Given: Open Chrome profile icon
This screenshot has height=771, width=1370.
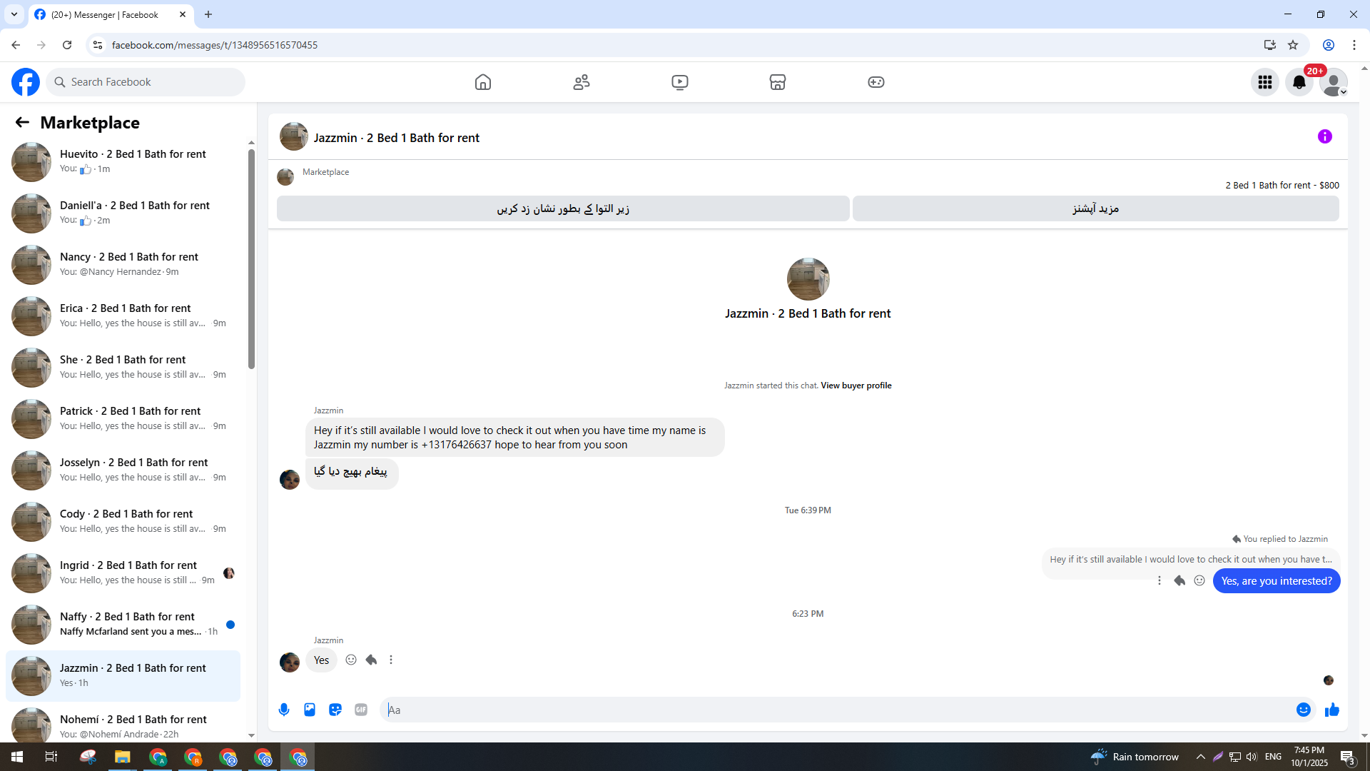Looking at the screenshot, I should pyautogui.click(x=1329, y=45).
